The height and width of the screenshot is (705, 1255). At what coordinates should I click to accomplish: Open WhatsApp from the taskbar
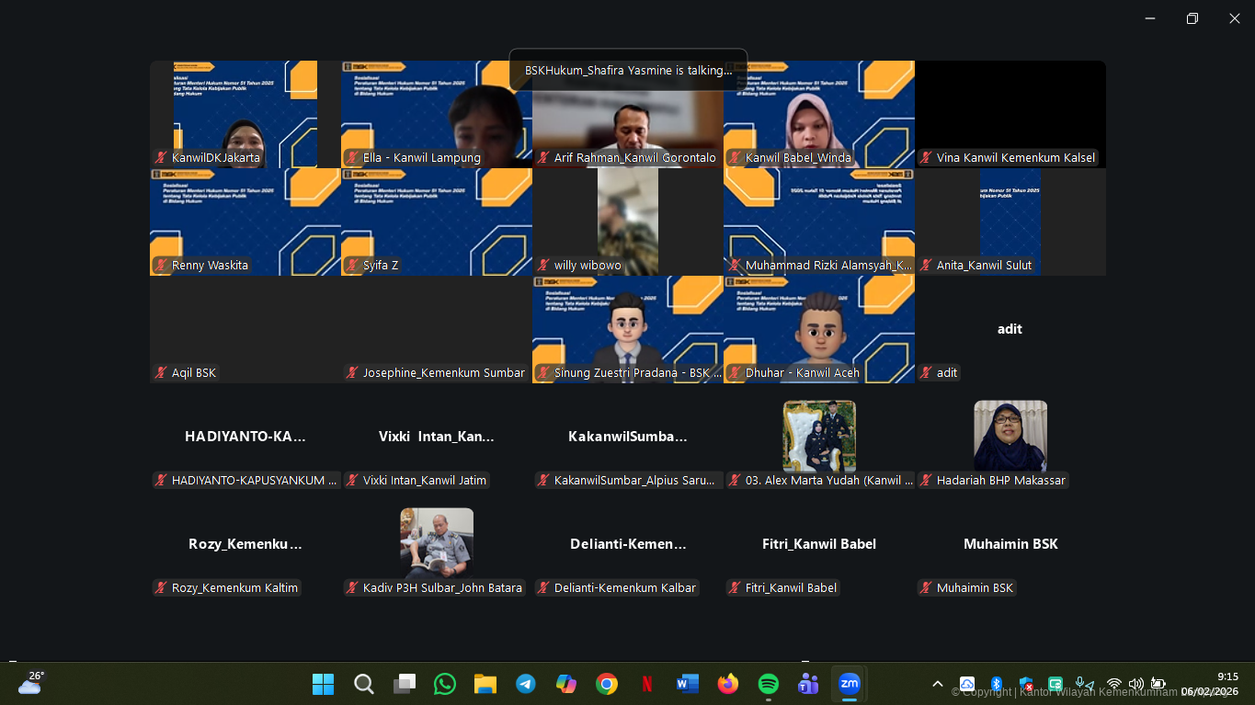tap(445, 684)
